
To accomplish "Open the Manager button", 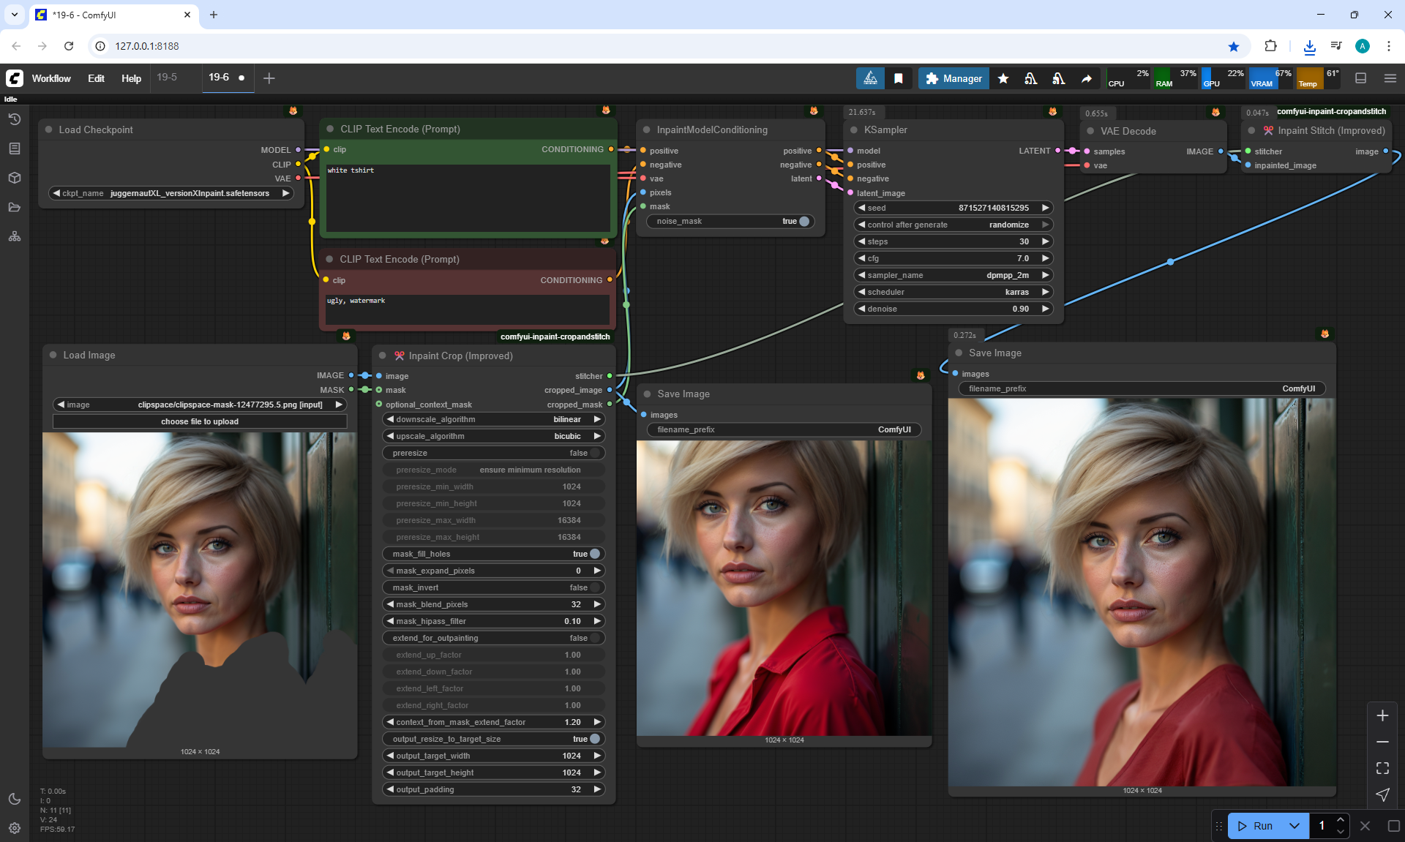I will click(x=953, y=78).
